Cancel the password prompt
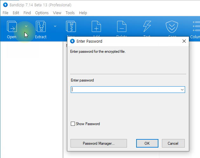Screen dimensions: 200x158 (x=173, y=143)
